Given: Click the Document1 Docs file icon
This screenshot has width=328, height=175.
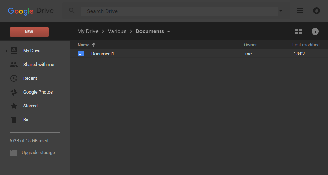Looking at the screenshot, I should 81,54.
